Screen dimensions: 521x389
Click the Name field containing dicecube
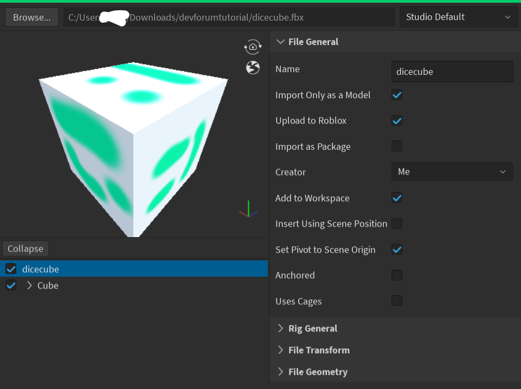pyautogui.click(x=452, y=71)
